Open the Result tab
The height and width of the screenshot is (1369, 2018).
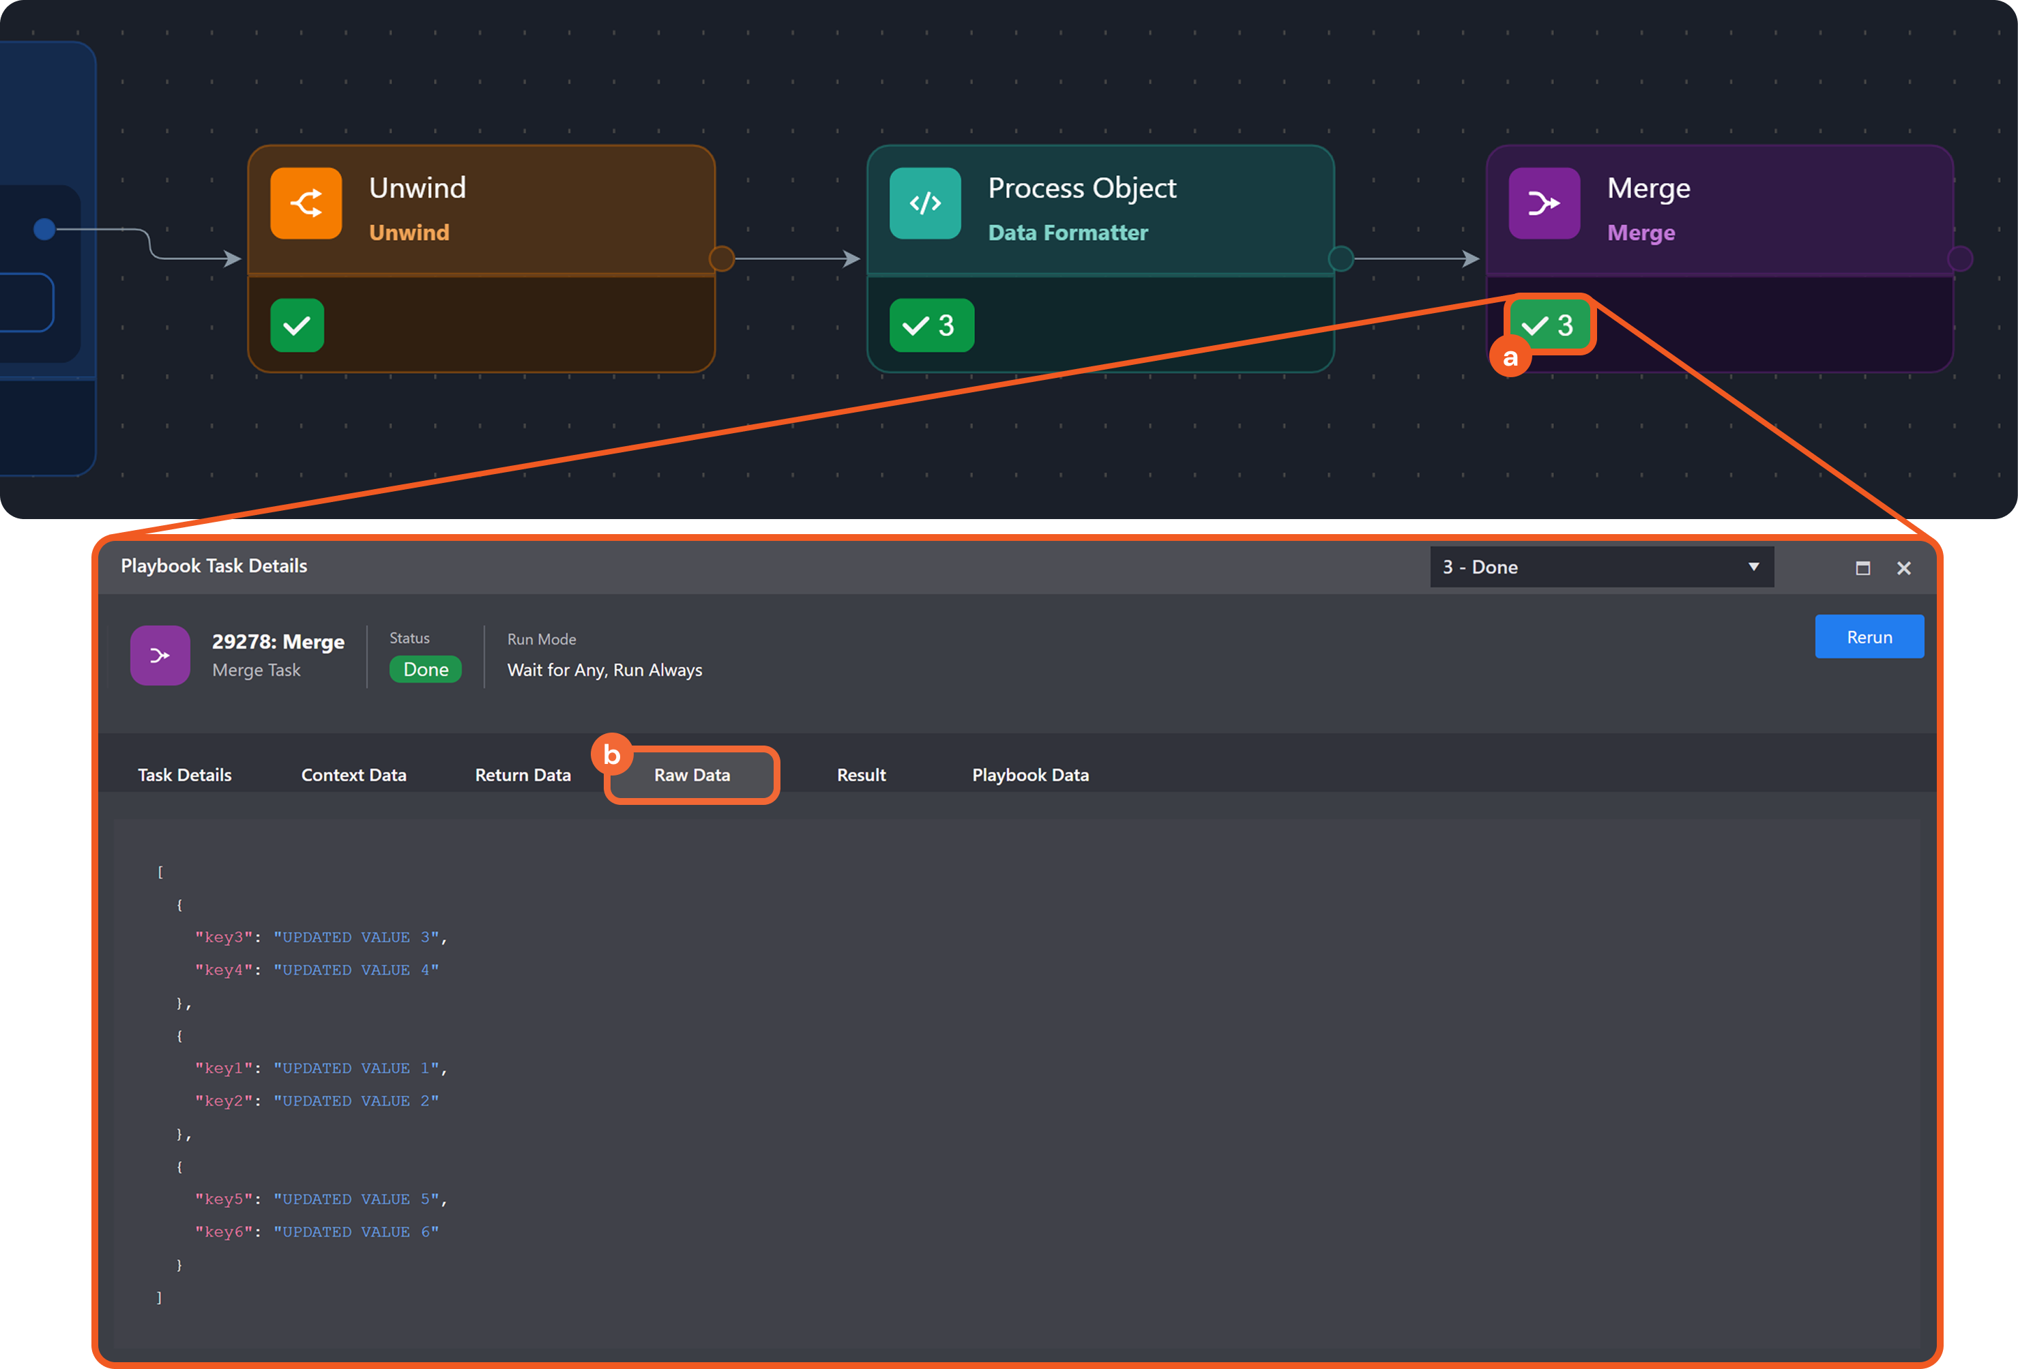(x=860, y=774)
